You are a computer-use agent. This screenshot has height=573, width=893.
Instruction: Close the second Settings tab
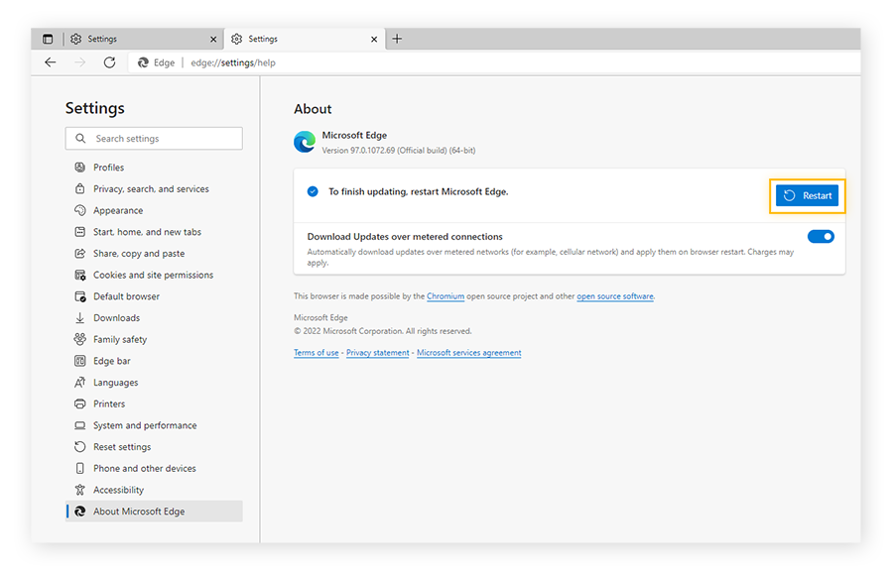tap(374, 40)
